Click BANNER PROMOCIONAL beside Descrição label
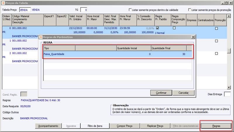 pos(34,118)
